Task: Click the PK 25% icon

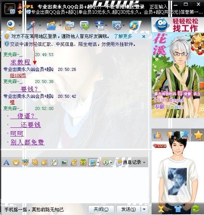Action: pyautogui.click(x=184, y=135)
